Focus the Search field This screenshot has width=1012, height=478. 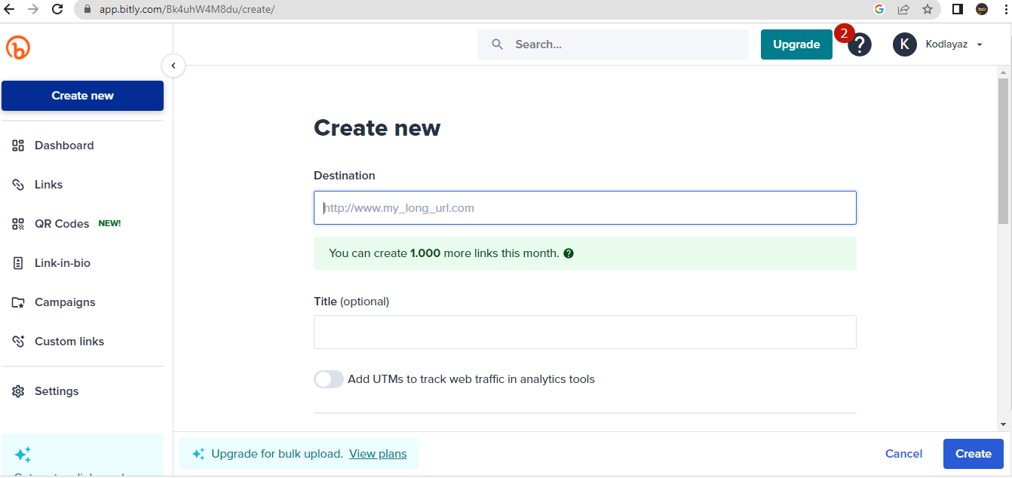613,44
